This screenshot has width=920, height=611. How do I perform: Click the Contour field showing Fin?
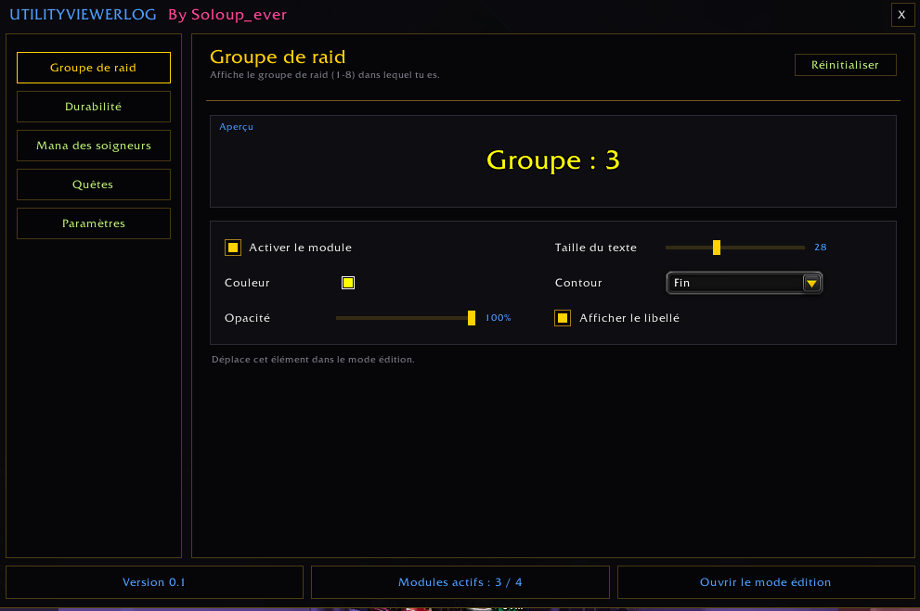[x=744, y=283]
